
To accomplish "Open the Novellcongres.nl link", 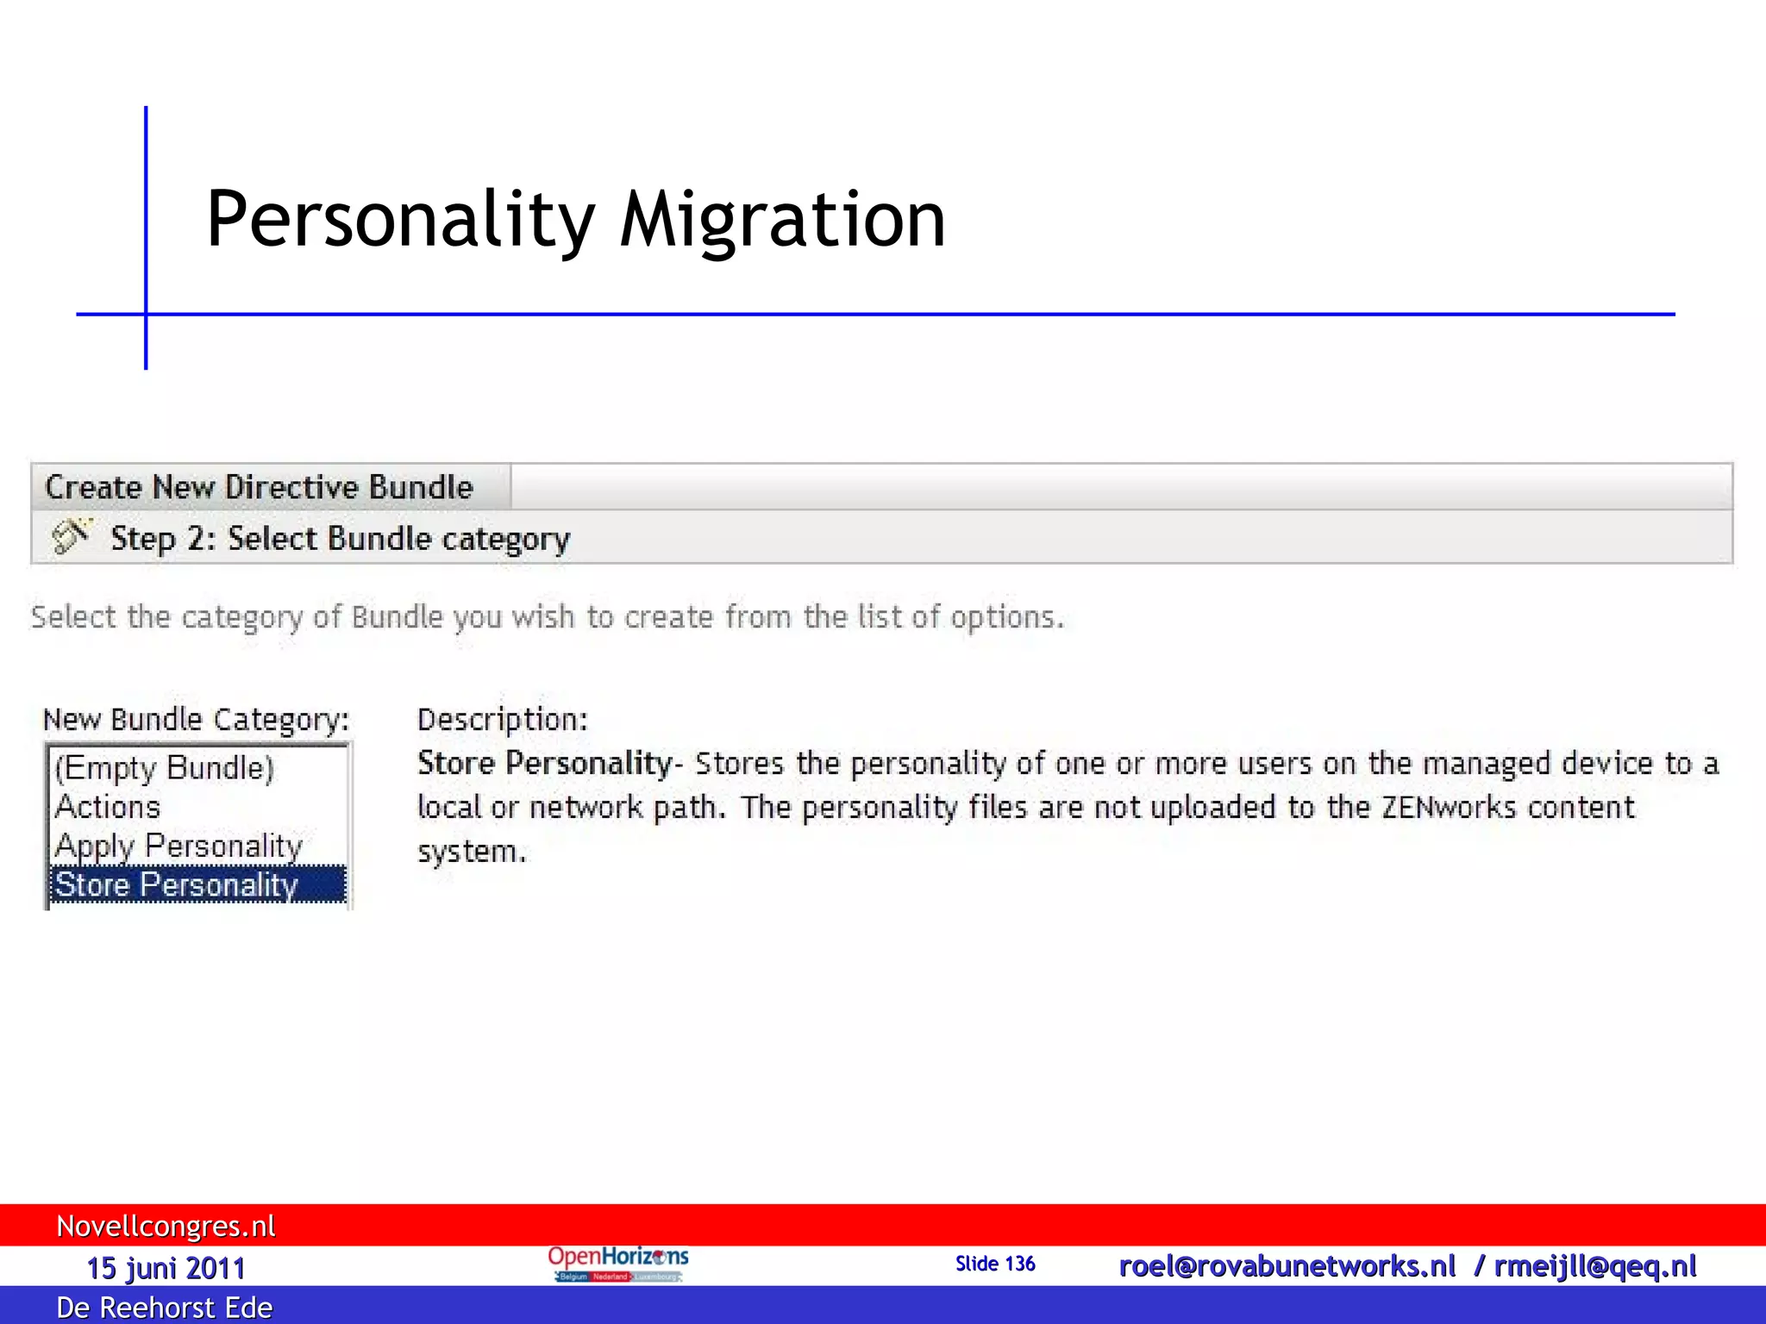I will [x=166, y=1226].
